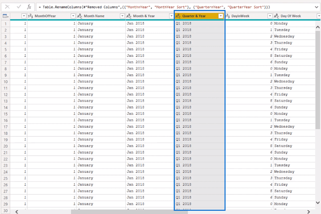Viewport: 321px width, 214px height.
Task: Click the horizontal scroll right arrow
Action: (x=308, y=212)
